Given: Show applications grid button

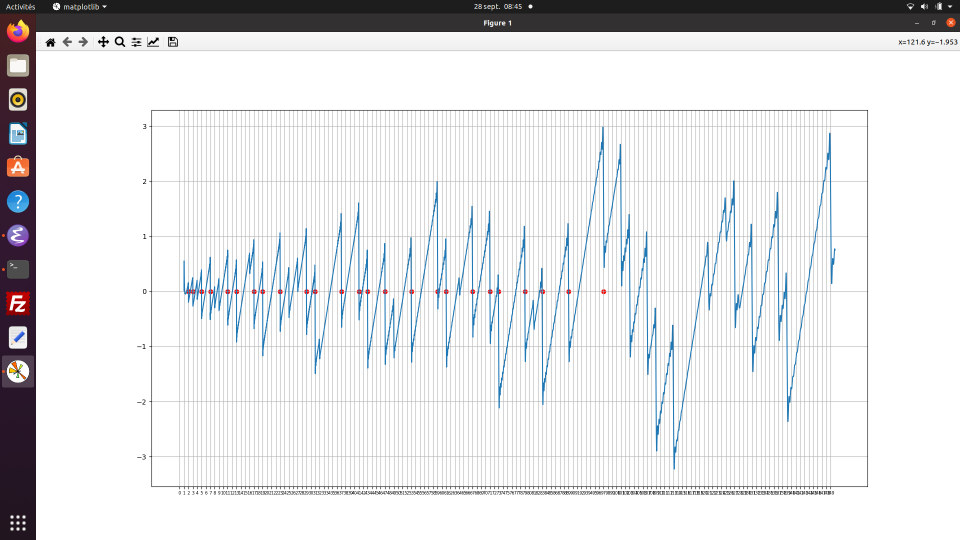Looking at the screenshot, I should point(18,523).
